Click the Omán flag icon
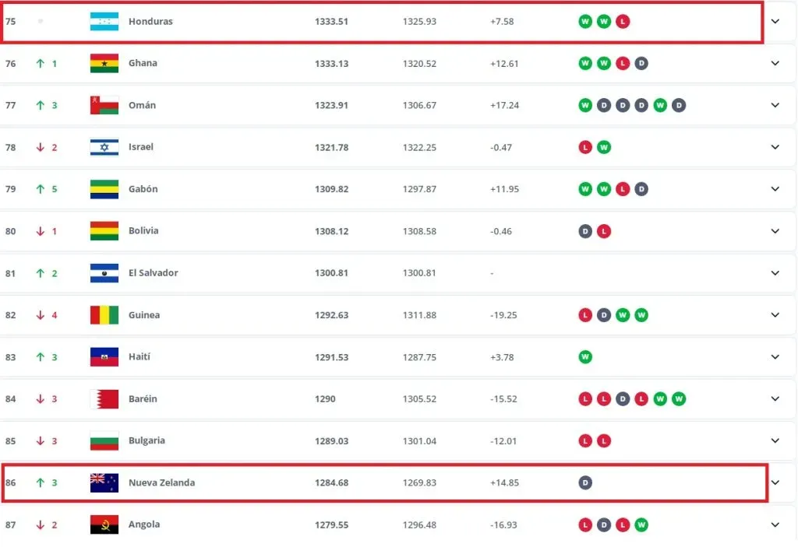The image size is (798, 547). coord(104,105)
